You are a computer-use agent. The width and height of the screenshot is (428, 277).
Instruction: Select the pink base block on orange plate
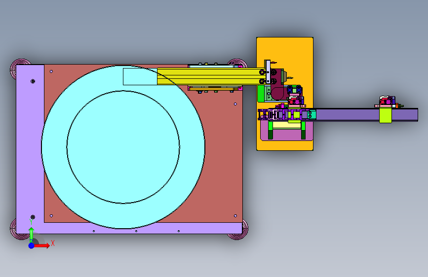pos(287,135)
